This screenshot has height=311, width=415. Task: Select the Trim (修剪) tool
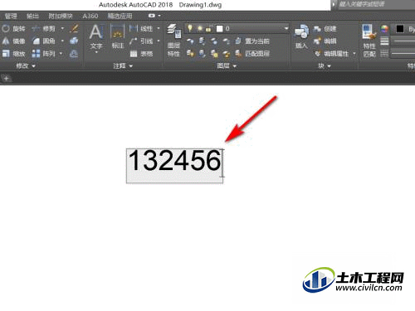click(x=44, y=28)
